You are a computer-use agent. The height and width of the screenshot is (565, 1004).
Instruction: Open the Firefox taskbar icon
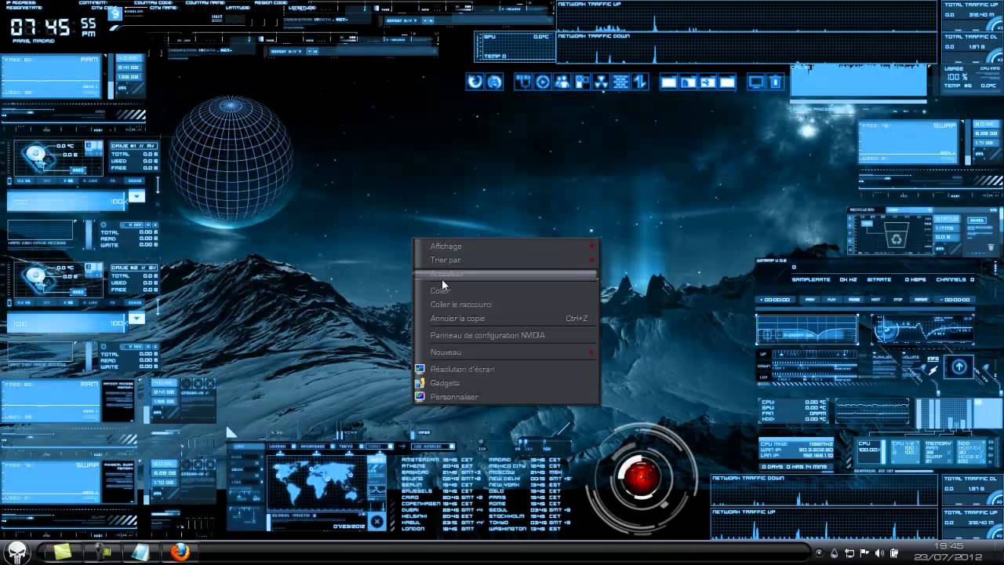(180, 552)
